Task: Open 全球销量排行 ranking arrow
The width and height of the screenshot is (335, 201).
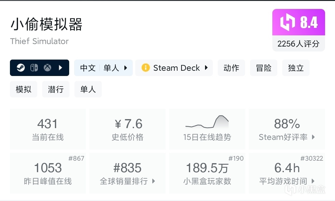Action: click(x=154, y=181)
